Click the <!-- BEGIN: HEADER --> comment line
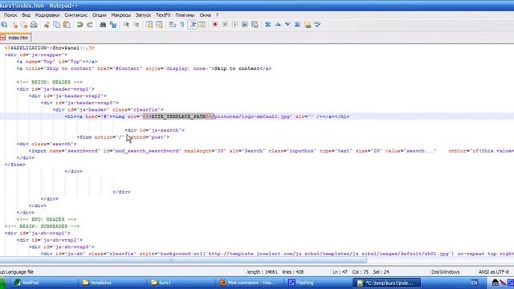Image resolution: width=514 pixels, height=289 pixels. click(50, 82)
